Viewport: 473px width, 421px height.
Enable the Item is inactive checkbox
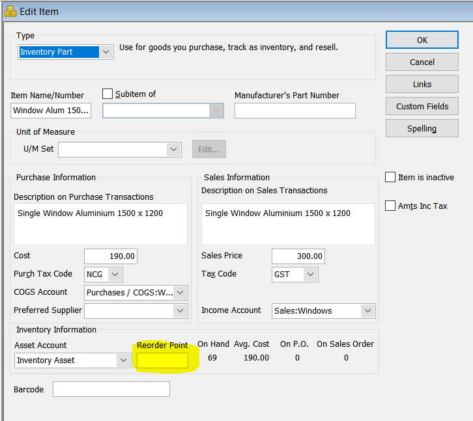(x=390, y=177)
